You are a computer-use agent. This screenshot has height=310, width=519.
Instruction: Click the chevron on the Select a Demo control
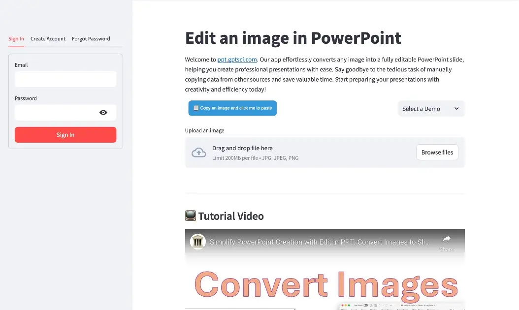456,108
